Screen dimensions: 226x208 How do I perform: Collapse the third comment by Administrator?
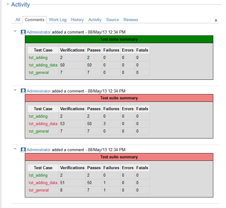coord(15,149)
